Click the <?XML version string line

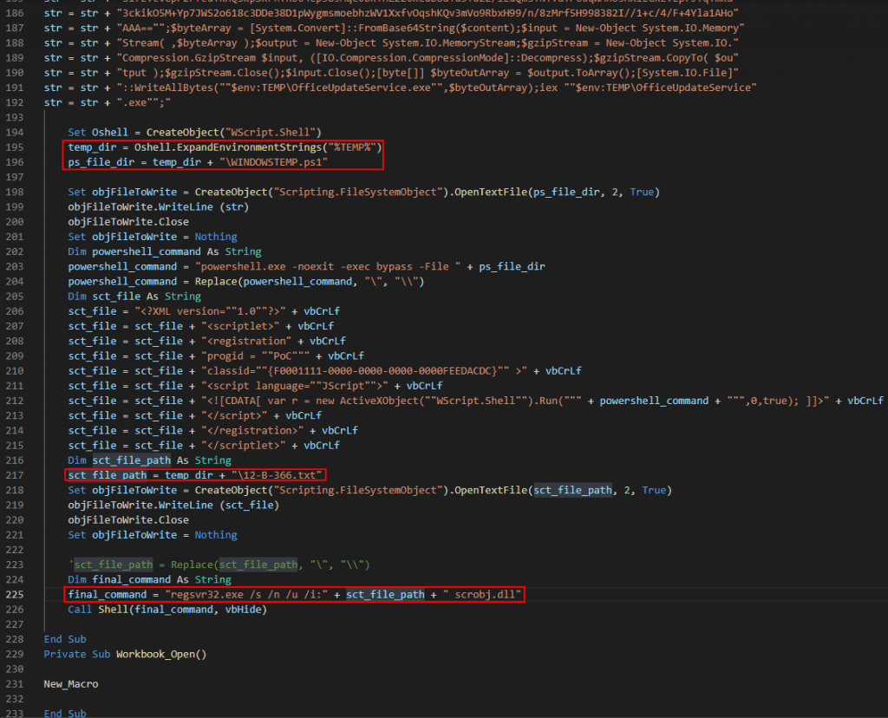tap(204, 311)
